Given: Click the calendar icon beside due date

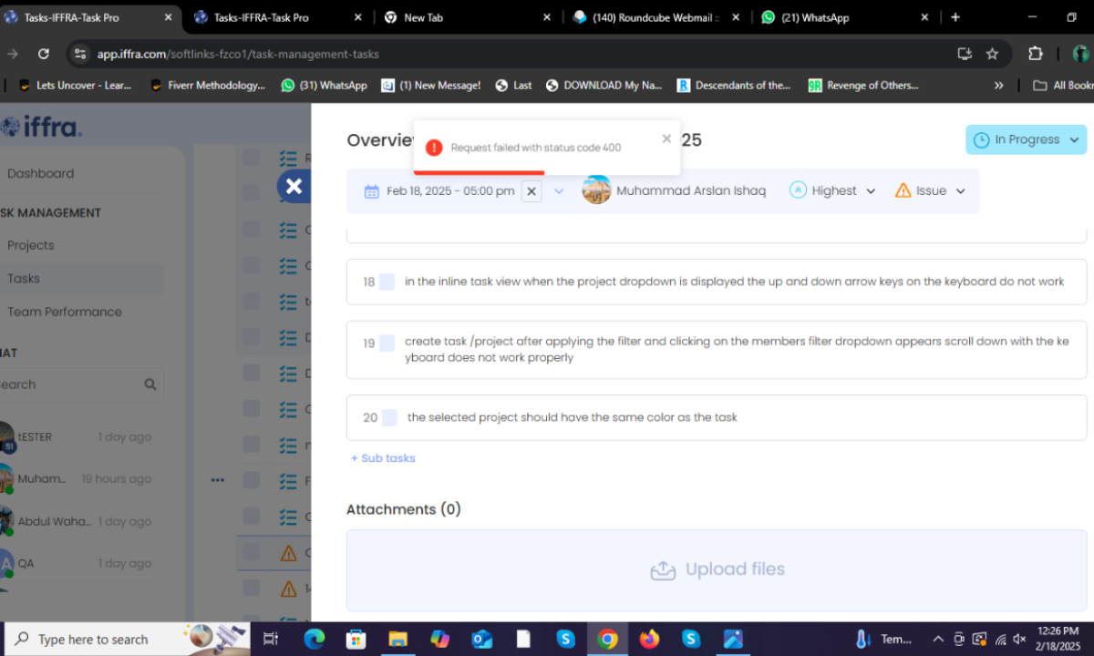Looking at the screenshot, I should click(x=372, y=191).
